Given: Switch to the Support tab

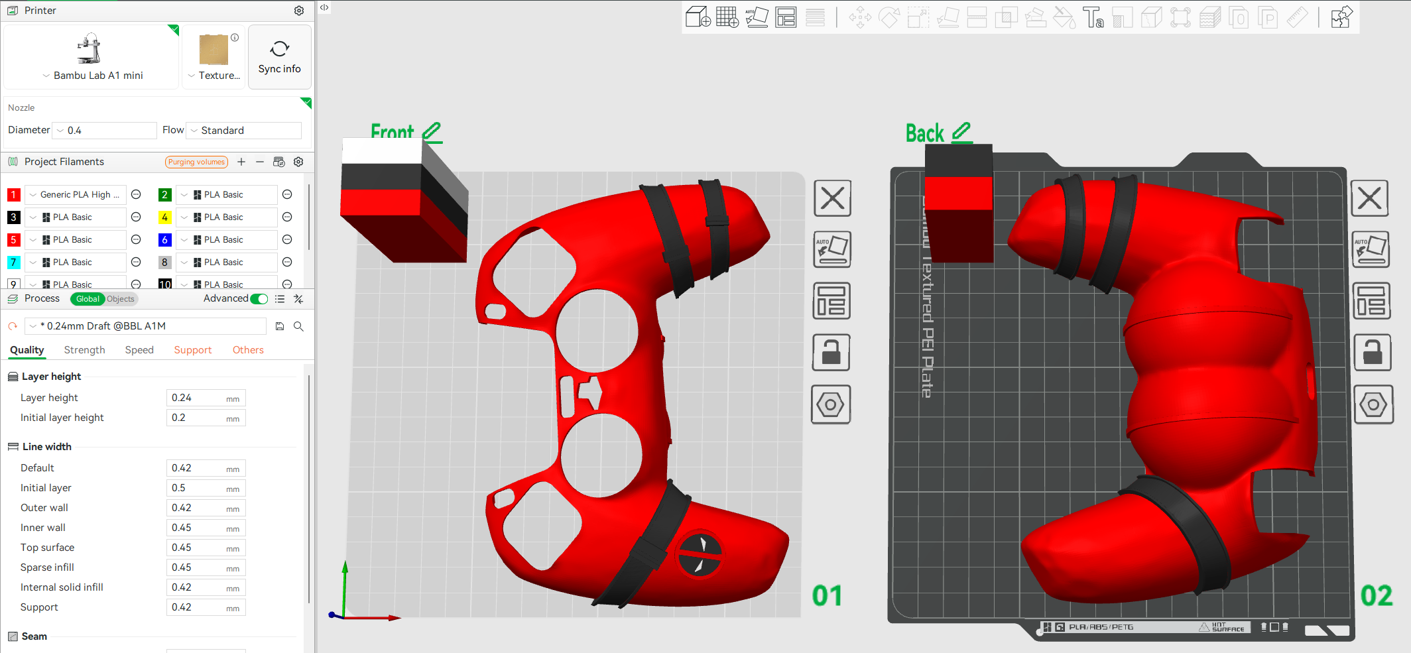Looking at the screenshot, I should [193, 350].
